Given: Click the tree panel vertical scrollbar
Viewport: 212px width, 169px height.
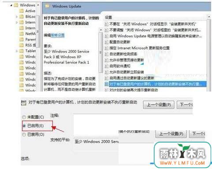Looking at the screenshot, I should 38,32.
